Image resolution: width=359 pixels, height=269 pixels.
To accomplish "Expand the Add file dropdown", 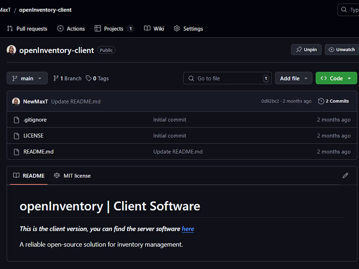I will click(x=293, y=78).
